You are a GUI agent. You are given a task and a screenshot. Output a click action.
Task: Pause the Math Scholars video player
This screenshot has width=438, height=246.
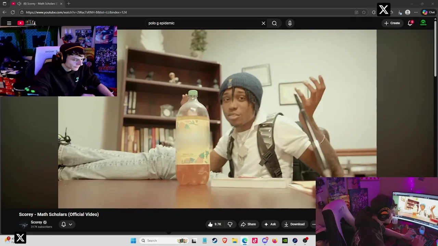[217, 119]
